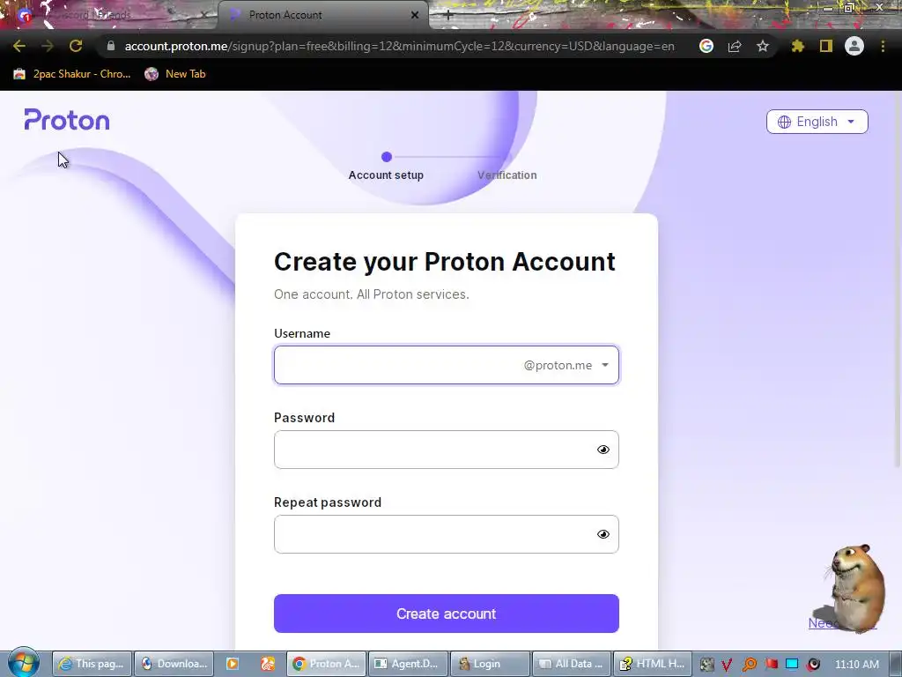Screen dimensions: 902x677
Task: Open the 'All Data ...' taskbar item
Action: tap(571, 664)
